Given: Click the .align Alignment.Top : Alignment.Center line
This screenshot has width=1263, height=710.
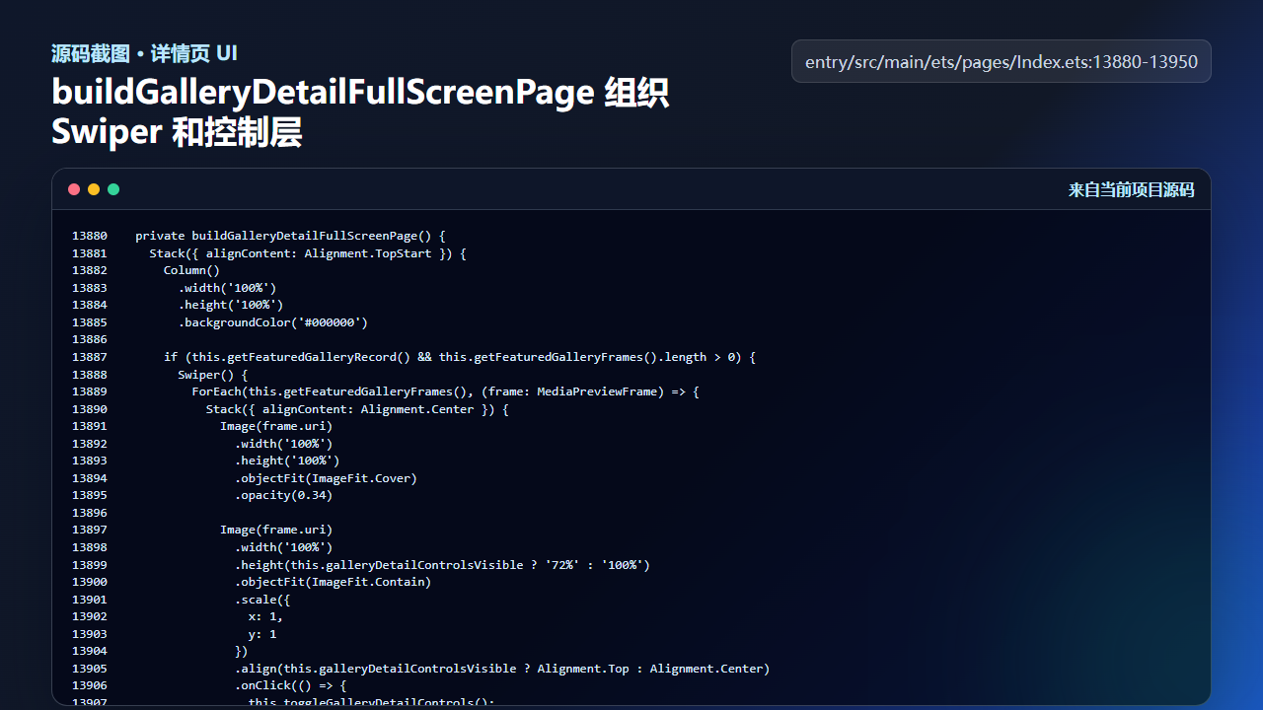Looking at the screenshot, I should pos(502,669).
